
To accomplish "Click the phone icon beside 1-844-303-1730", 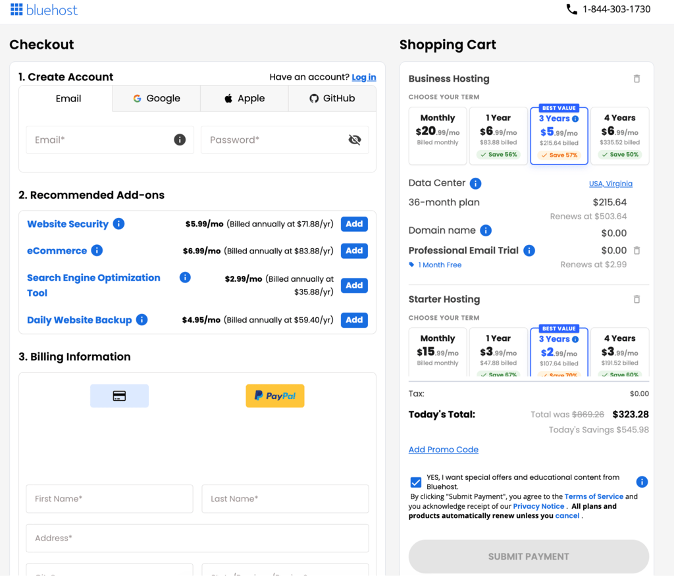I will tap(571, 9).
